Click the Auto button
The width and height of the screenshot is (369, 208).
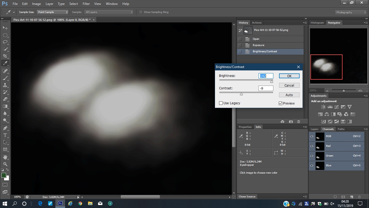click(x=289, y=95)
